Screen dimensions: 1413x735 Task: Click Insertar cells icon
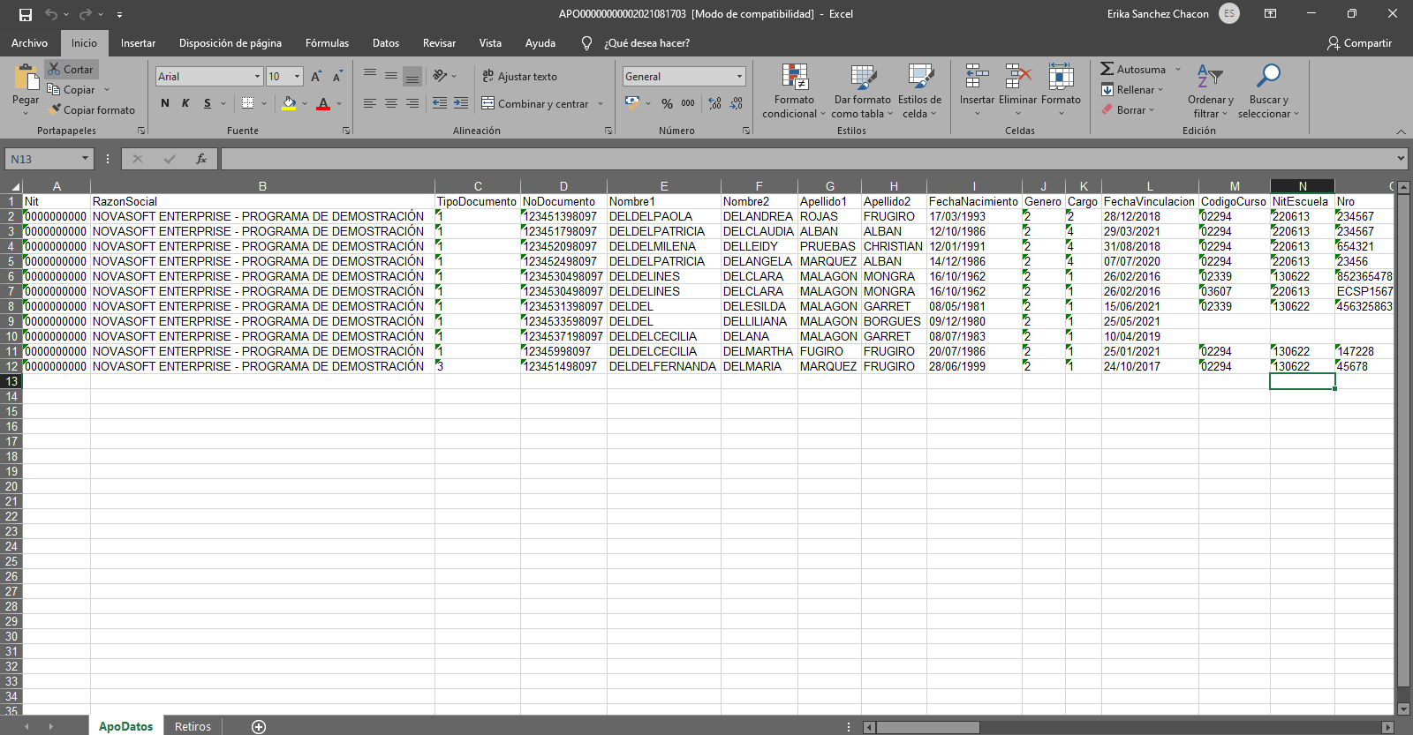point(977,77)
